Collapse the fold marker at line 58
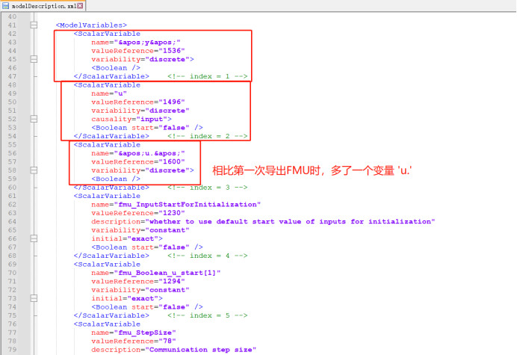 click(x=34, y=170)
